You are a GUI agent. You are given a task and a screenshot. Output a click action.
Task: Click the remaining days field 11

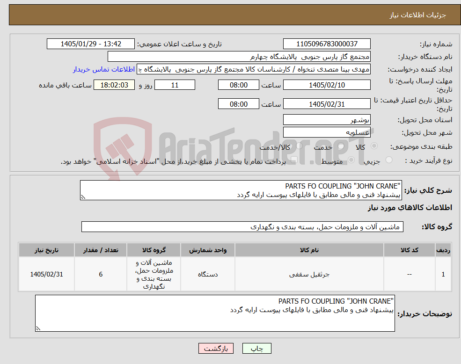click(x=175, y=85)
